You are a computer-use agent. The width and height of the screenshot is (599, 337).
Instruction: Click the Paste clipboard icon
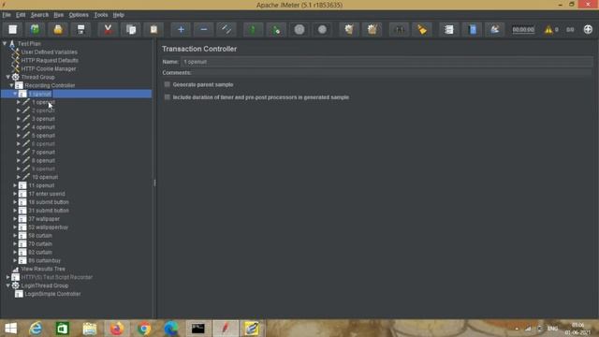pyautogui.click(x=153, y=29)
